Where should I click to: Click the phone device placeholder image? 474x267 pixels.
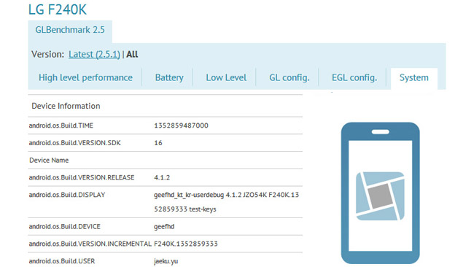pyautogui.click(x=380, y=193)
